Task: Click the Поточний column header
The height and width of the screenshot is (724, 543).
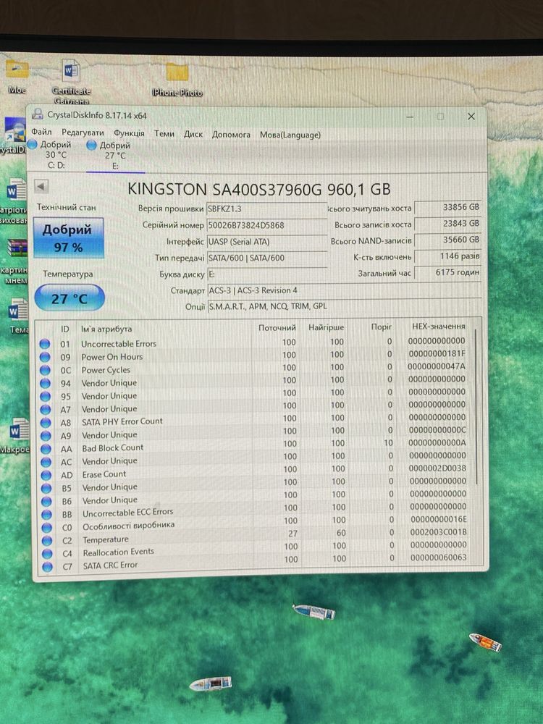Action: tap(277, 328)
